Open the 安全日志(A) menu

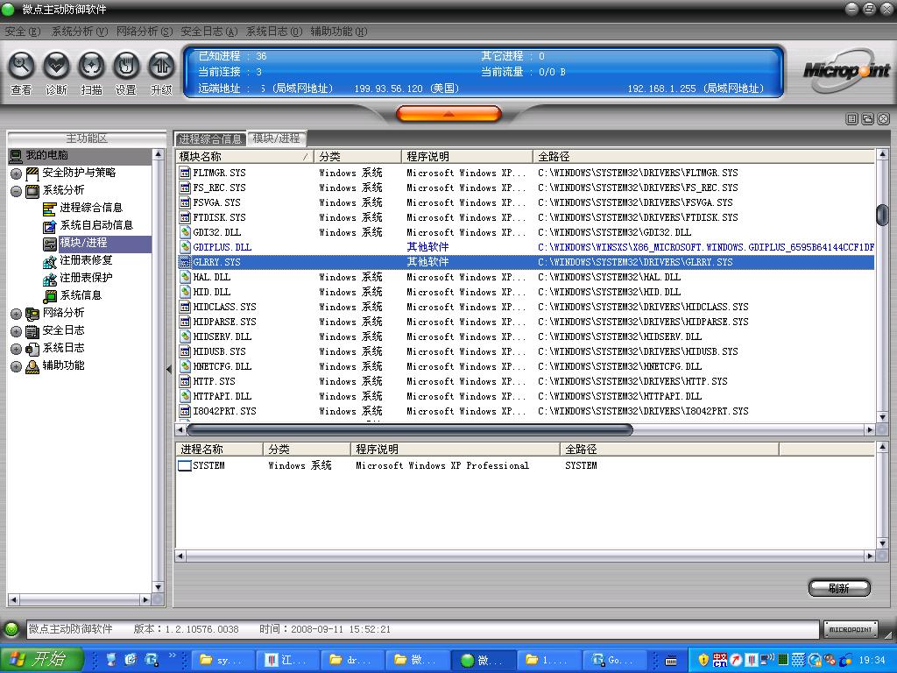(208, 32)
